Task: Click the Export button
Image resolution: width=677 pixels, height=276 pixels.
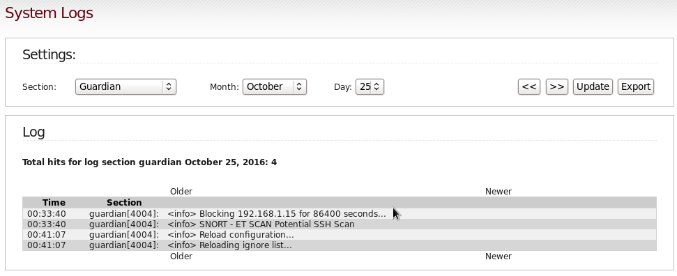Action: click(636, 87)
